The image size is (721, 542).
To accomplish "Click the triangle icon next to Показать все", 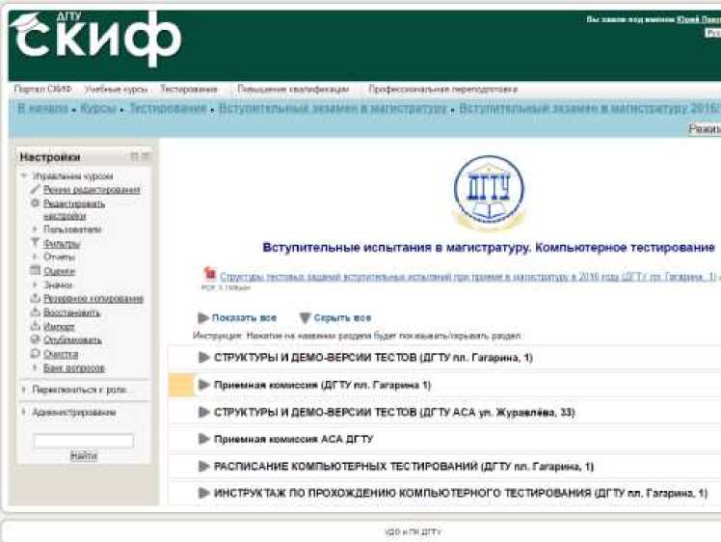I will (x=203, y=317).
